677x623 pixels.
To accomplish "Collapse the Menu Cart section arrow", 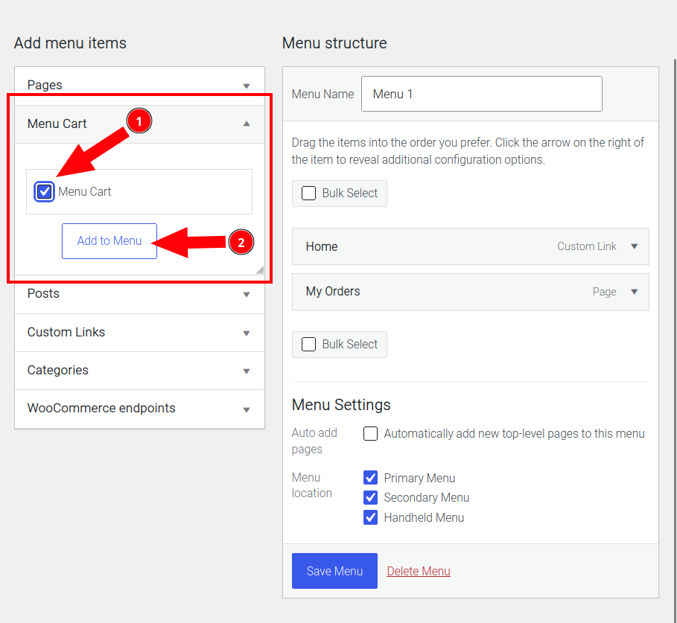I will 247,124.
